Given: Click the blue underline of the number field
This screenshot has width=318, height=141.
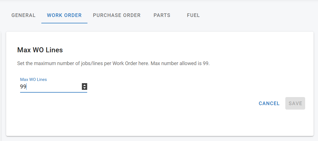Looking at the screenshot, I should (x=54, y=92).
